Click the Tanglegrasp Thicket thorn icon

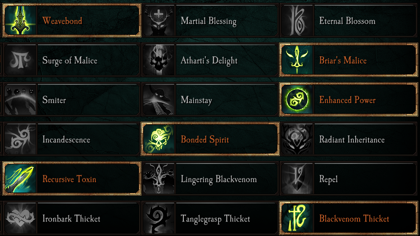159,218
